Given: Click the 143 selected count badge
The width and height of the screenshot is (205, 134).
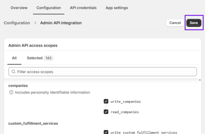Looking at the screenshot, I should [48, 58].
